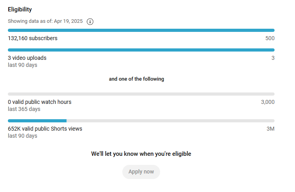Click 'We'll let you know when you're eligible'

pos(141,154)
